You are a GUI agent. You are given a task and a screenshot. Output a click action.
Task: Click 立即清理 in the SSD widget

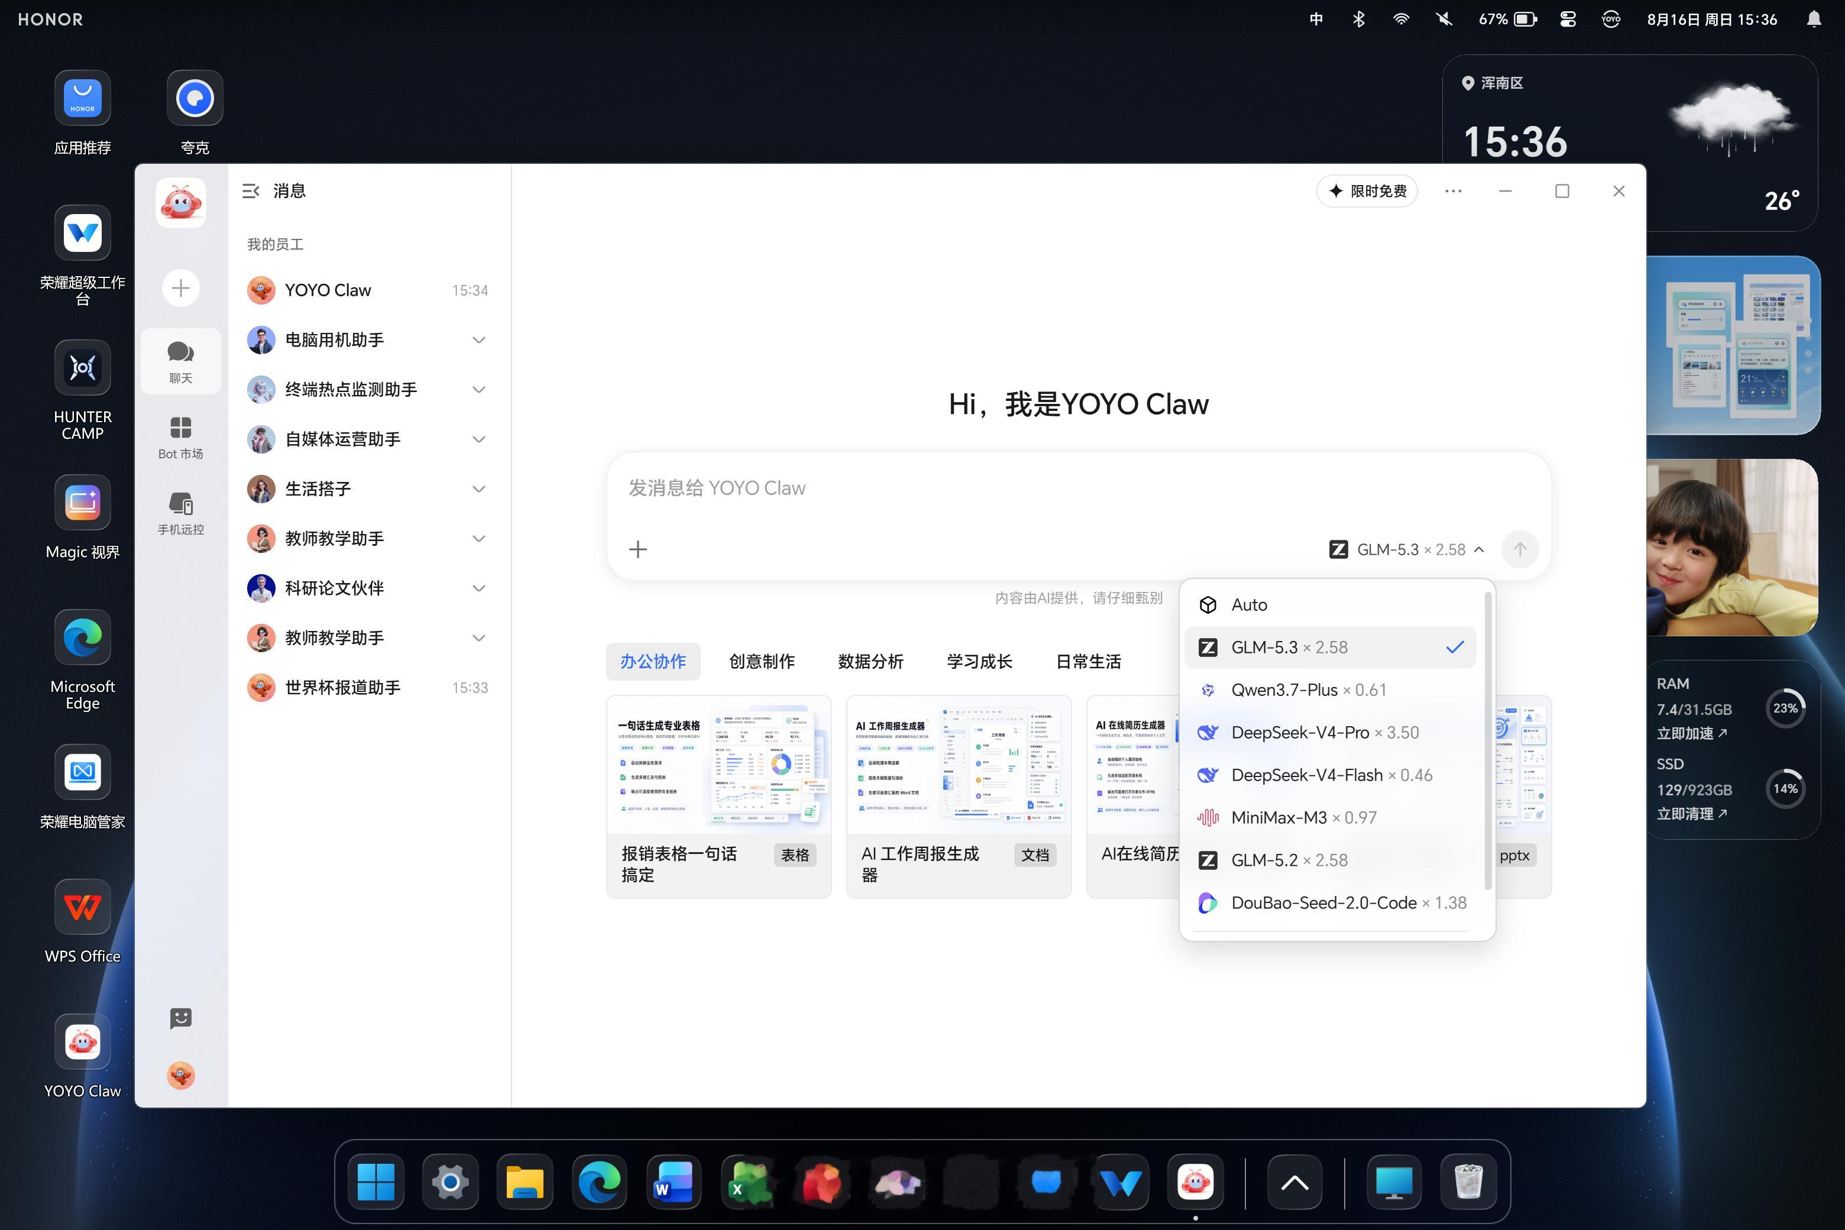click(1691, 814)
